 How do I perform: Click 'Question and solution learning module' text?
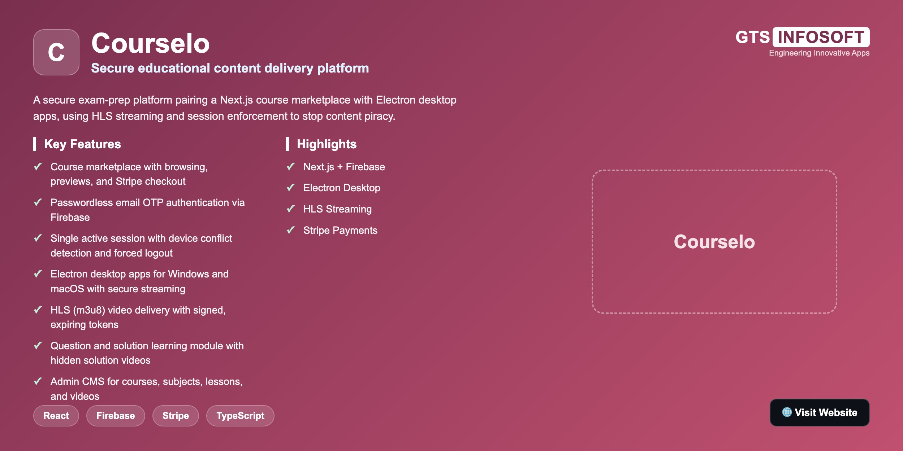147,353
